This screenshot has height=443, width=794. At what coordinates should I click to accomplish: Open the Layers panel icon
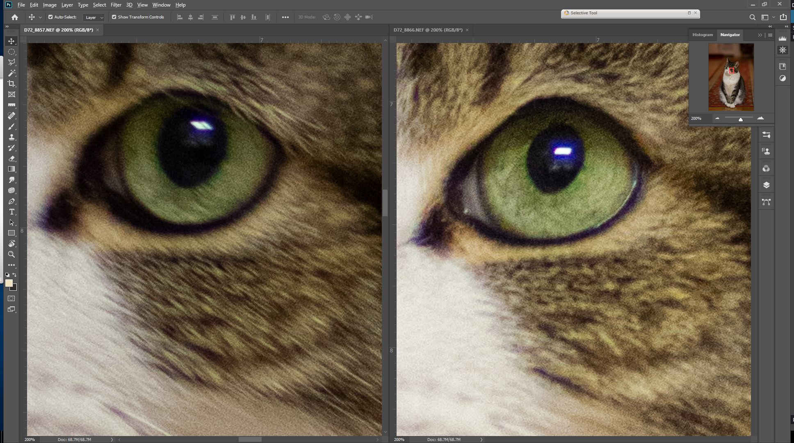pyautogui.click(x=766, y=185)
